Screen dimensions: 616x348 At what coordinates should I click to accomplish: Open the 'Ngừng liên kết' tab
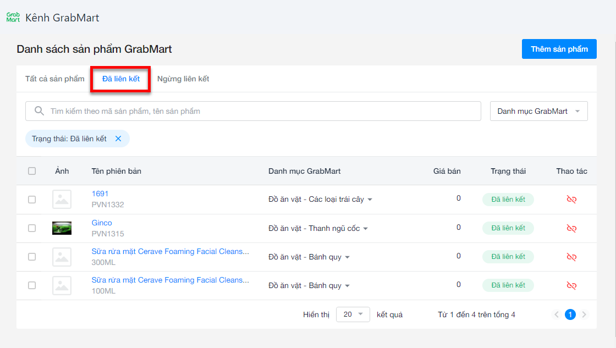(x=183, y=79)
